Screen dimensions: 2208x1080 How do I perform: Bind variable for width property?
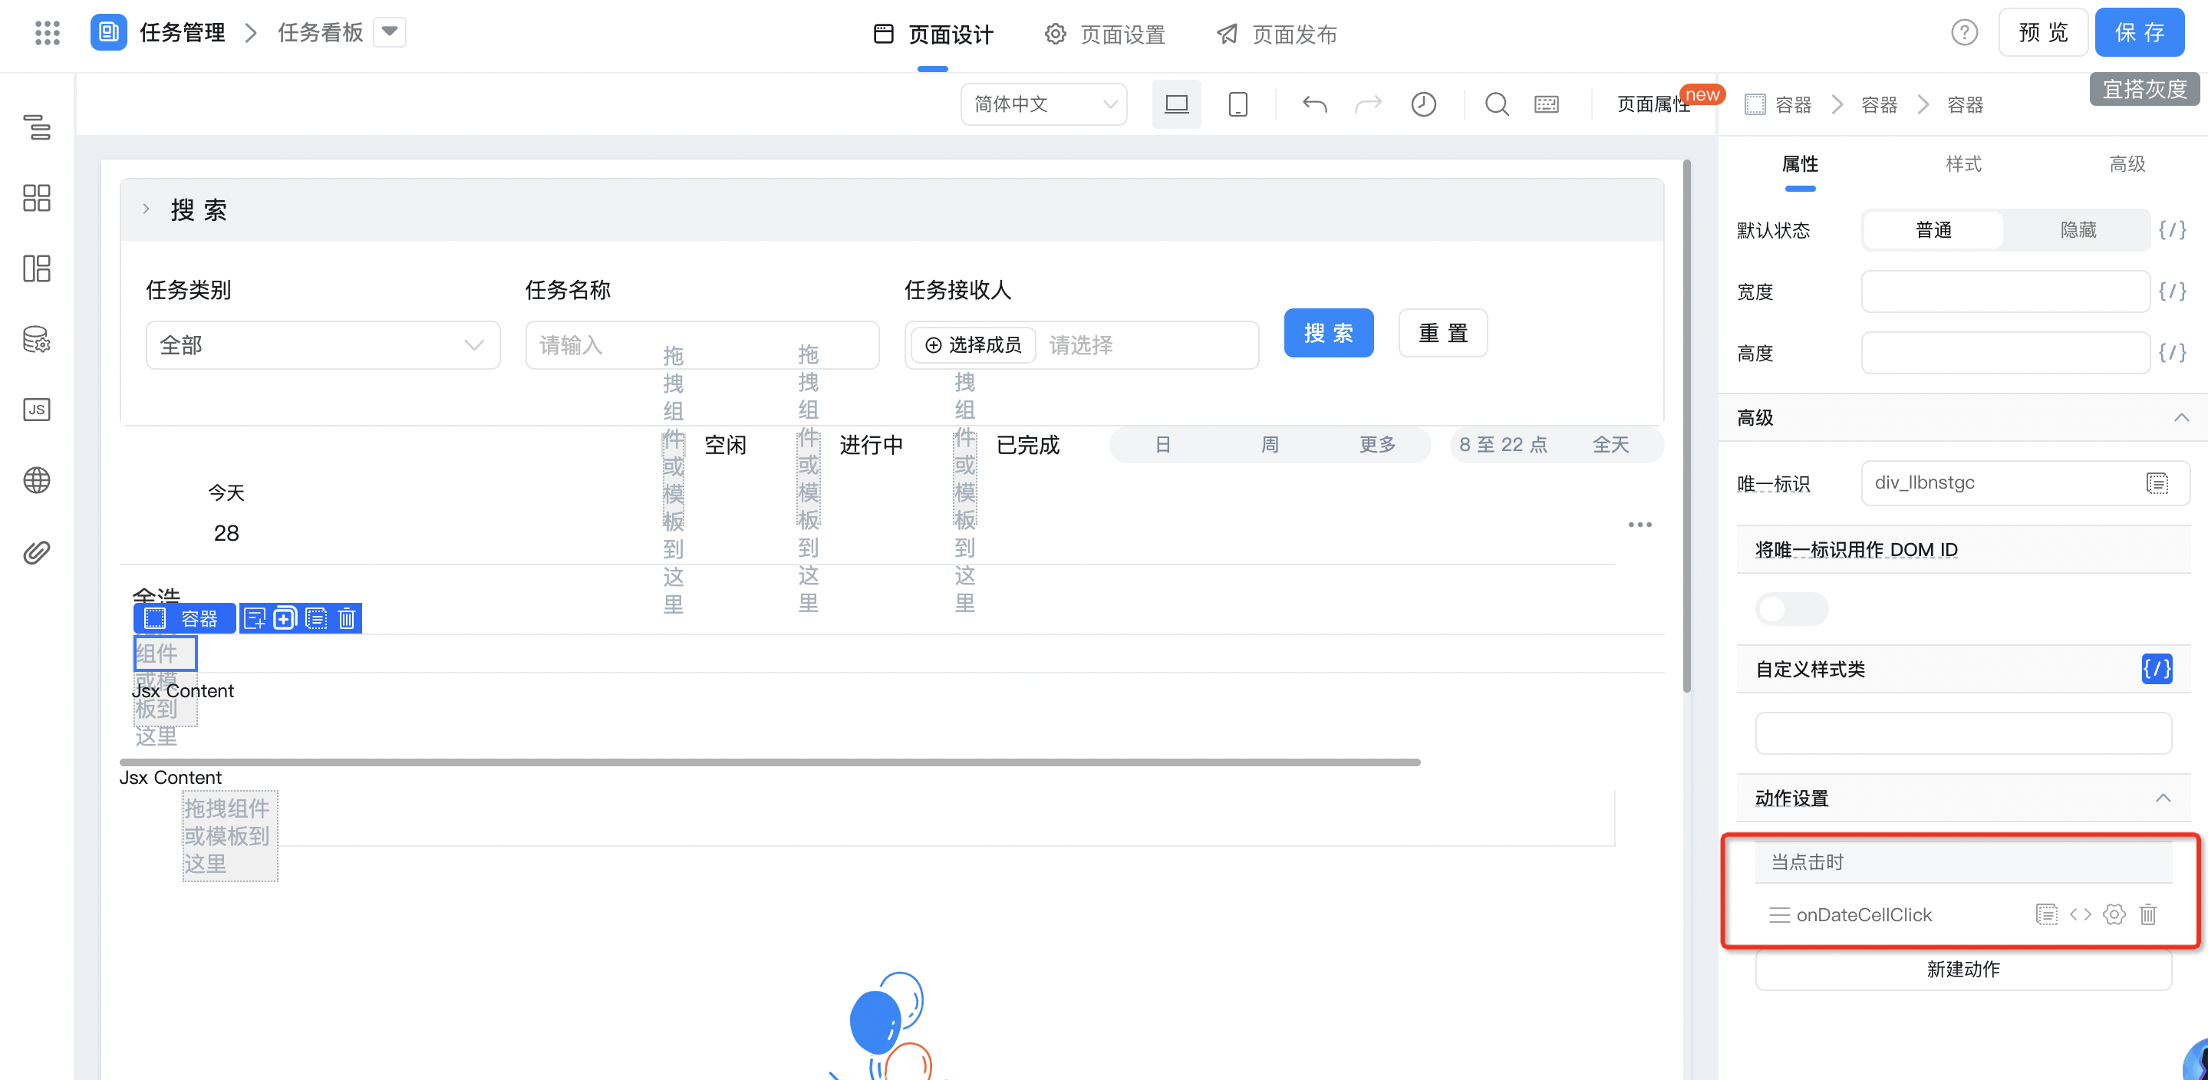[x=2171, y=291]
